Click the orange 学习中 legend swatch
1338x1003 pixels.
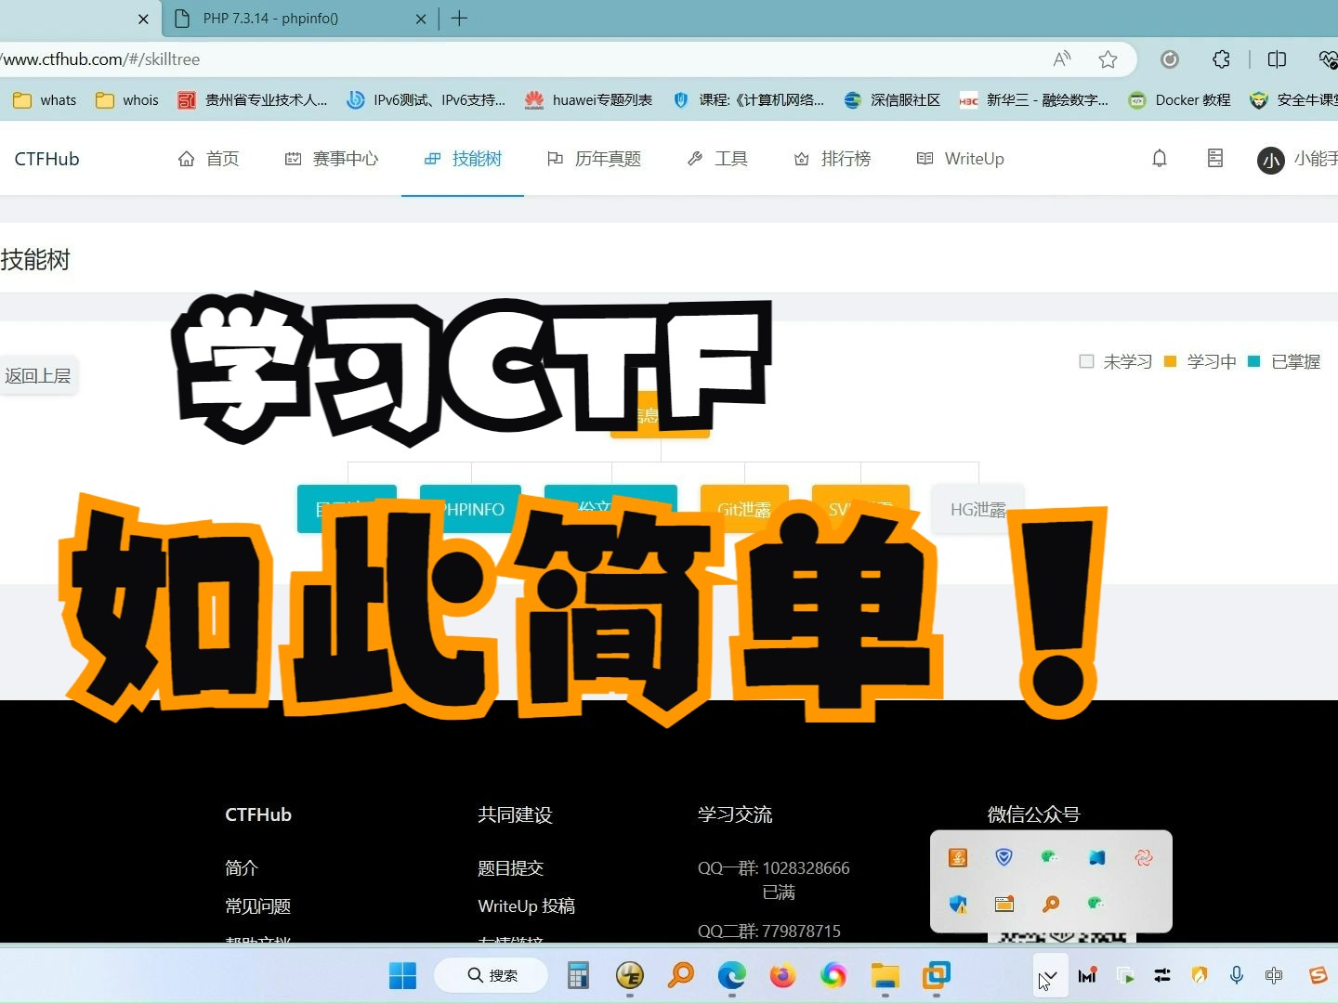coord(1171,361)
